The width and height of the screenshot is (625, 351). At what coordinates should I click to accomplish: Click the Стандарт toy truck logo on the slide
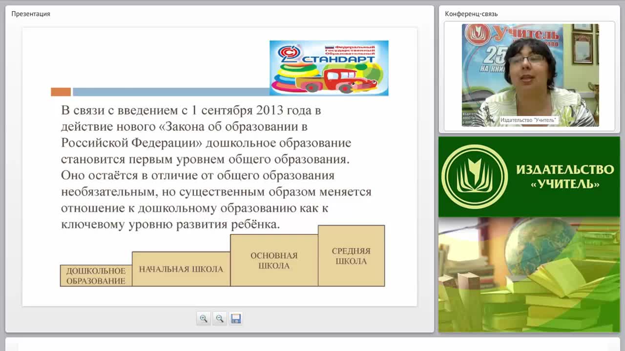tap(329, 68)
